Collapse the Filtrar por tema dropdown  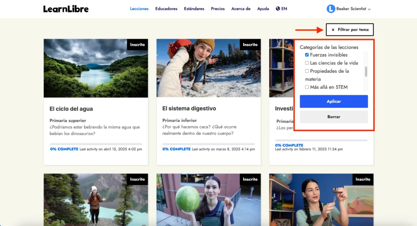click(350, 29)
